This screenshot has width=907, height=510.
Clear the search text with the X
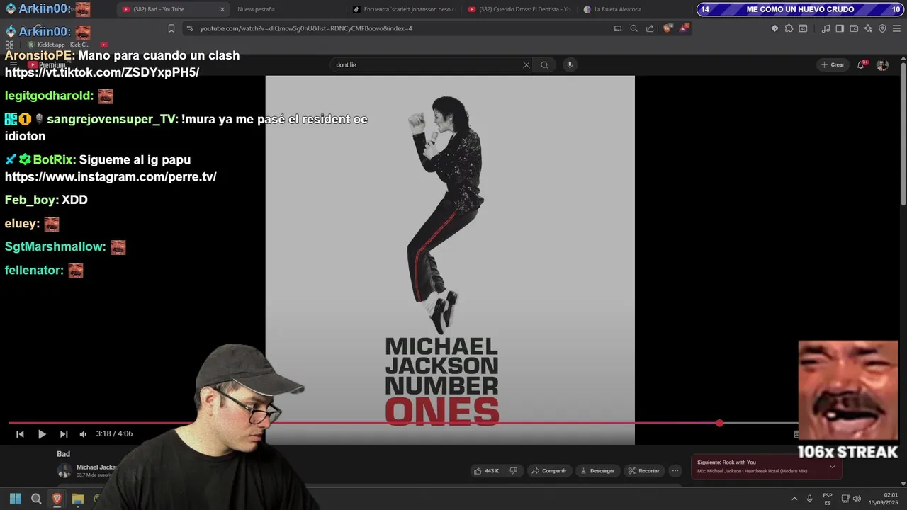(x=526, y=65)
